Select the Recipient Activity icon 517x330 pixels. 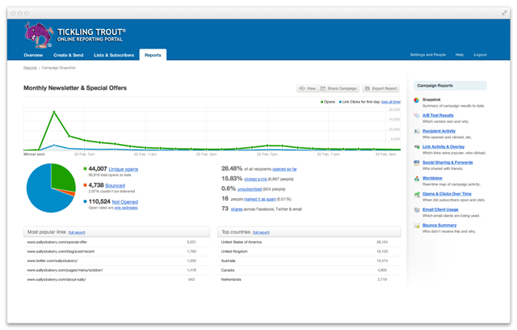click(417, 131)
